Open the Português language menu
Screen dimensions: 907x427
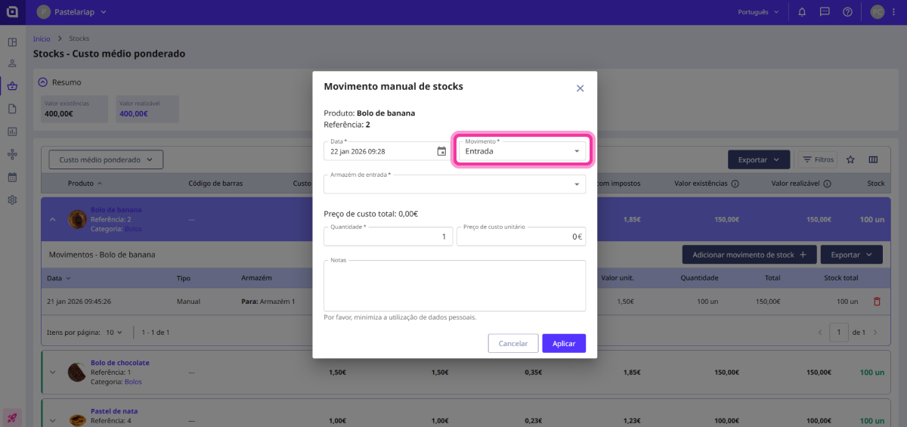click(x=757, y=12)
